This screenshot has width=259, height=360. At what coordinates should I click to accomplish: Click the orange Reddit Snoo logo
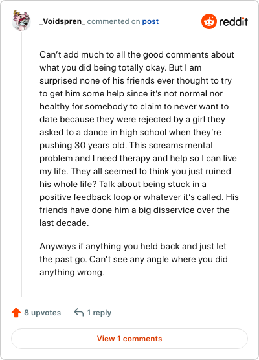point(209,21)
